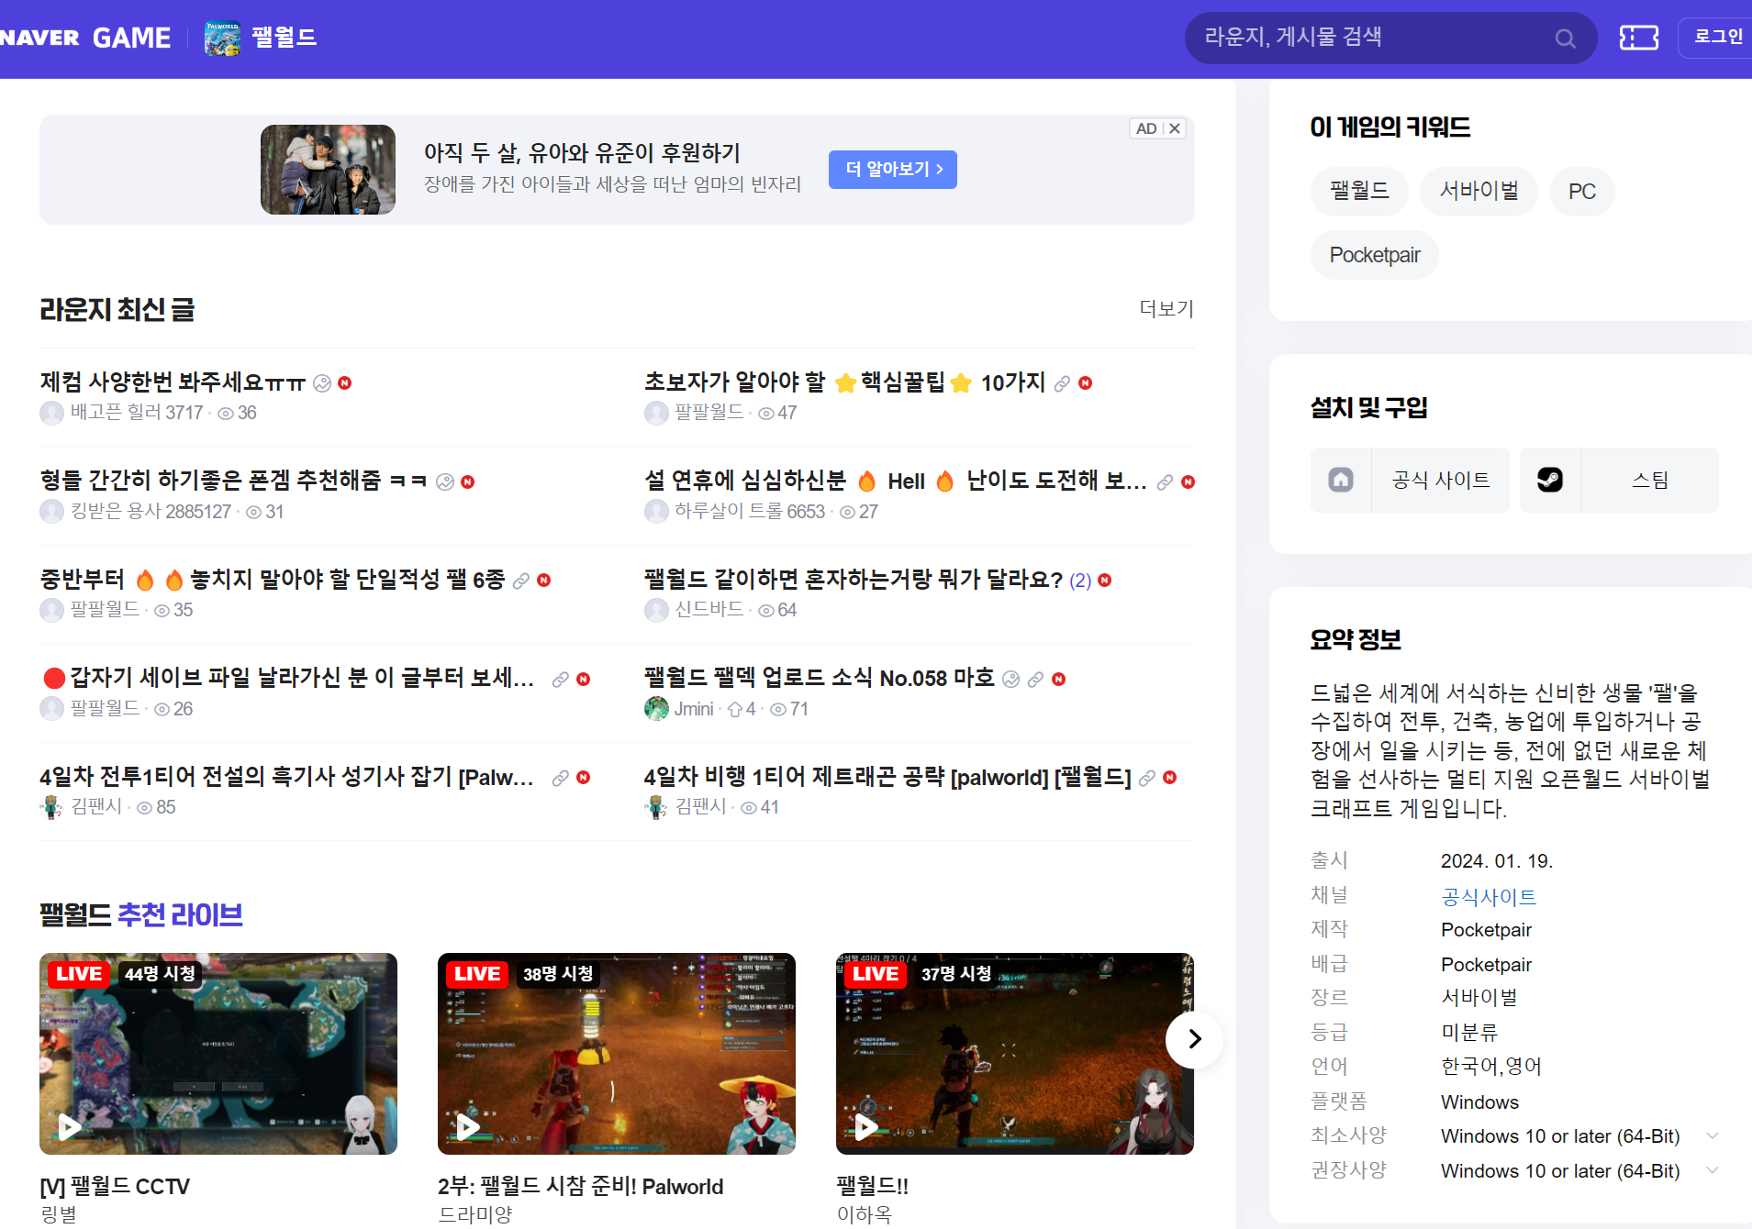Open the 스팀 purchase button
Viewport: 1752px width, 1229px height.
(x=1619, y=480)
